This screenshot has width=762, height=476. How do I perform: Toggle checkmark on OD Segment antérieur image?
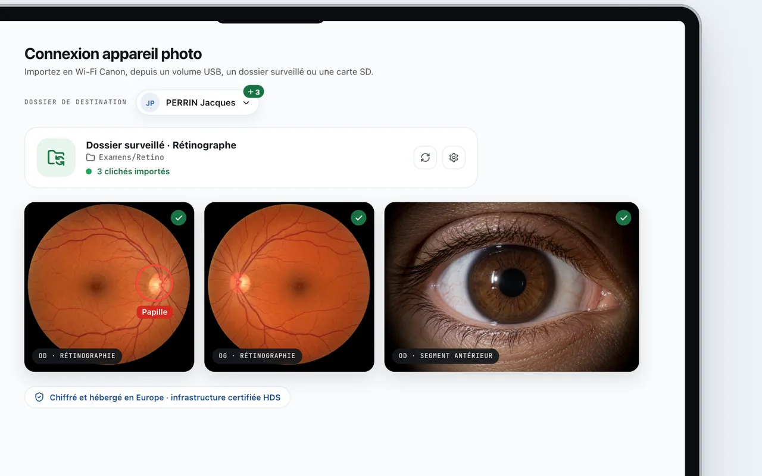623,218
